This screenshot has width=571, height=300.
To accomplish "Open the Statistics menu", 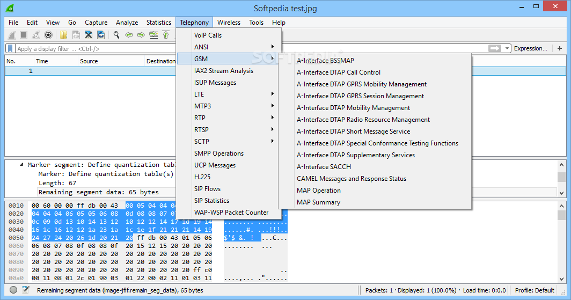I will pos(159,23).
